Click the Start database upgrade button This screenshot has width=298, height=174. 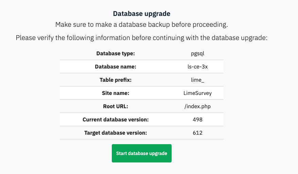click(x=141, y=153)
